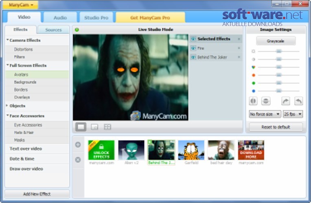This screenshot has height=203, width=311.
Task: Adjust the red channel slider
Action: (x=279, y=75)
